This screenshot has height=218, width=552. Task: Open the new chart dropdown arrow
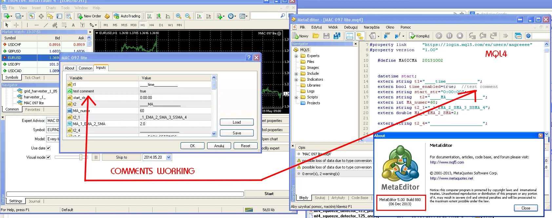pyautogui.click(x=11, y=16)
